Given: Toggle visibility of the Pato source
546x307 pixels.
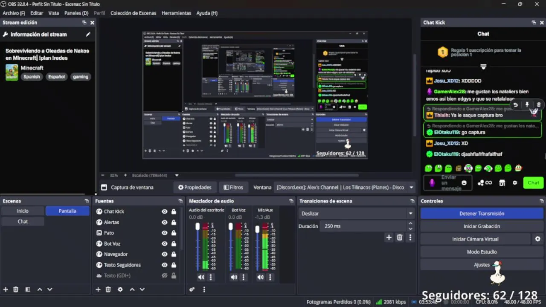Looking at the screenshot, I should (165, 233).
